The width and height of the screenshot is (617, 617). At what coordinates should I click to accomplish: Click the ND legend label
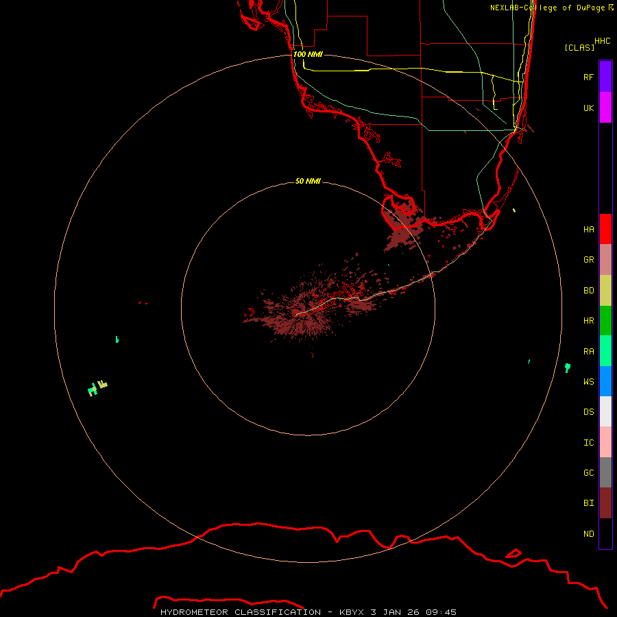coord(588,534)
